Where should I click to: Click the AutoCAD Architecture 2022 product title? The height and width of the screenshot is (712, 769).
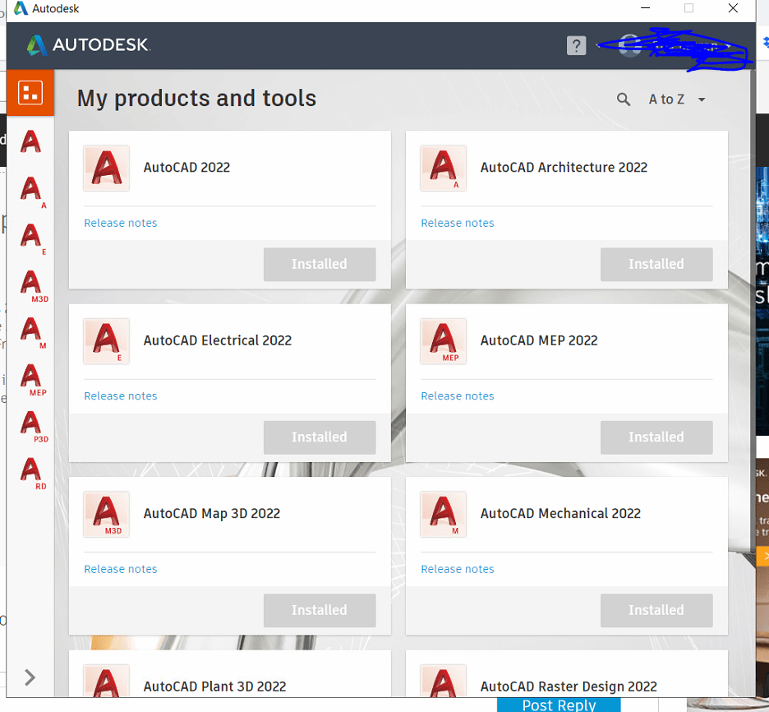[564, 168]
